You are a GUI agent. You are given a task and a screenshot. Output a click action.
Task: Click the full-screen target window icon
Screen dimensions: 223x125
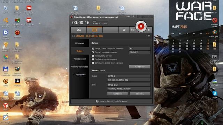(x=149, y=36)
